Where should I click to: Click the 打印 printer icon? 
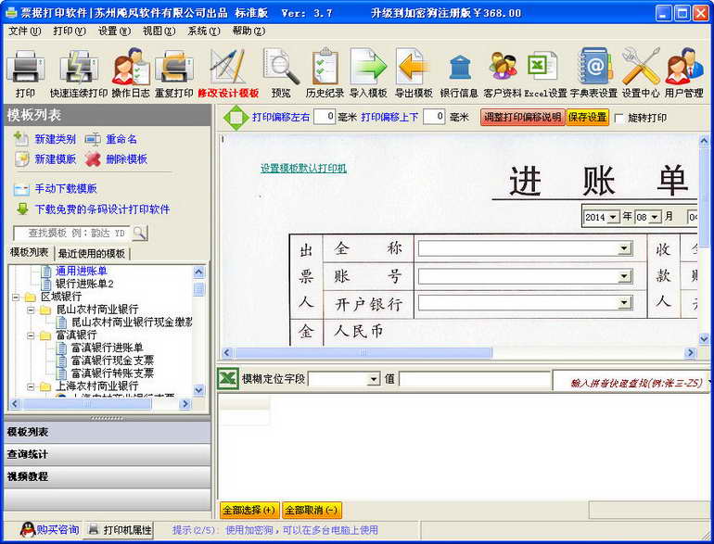point(28,68)
